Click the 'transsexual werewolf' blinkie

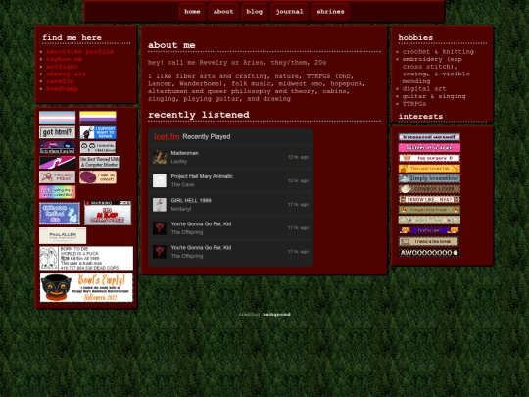pyautogui.click(x=429, y=137)
